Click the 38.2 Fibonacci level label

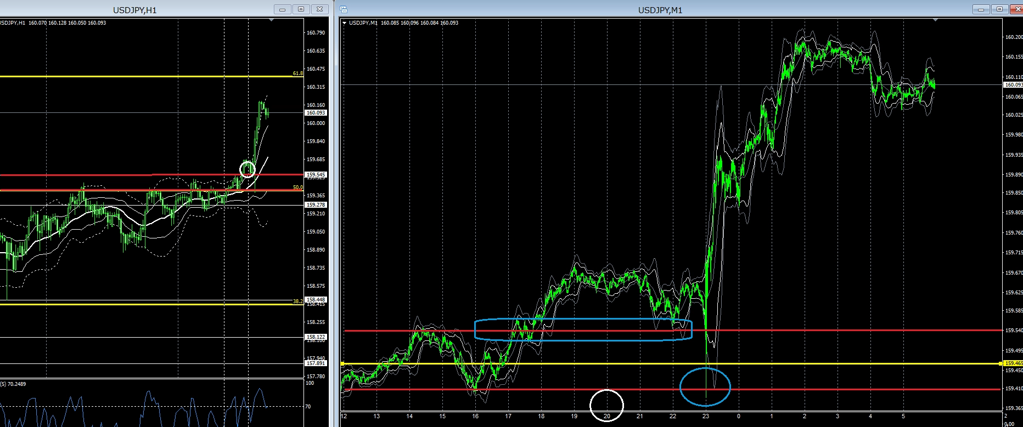pos(298,301)
